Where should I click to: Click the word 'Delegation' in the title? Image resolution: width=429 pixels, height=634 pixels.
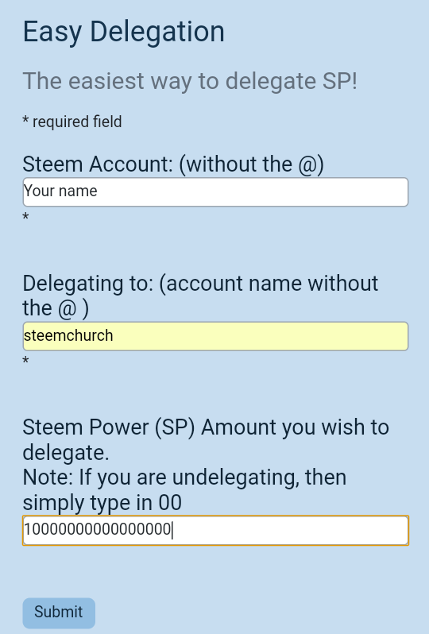tap(157, 32)
